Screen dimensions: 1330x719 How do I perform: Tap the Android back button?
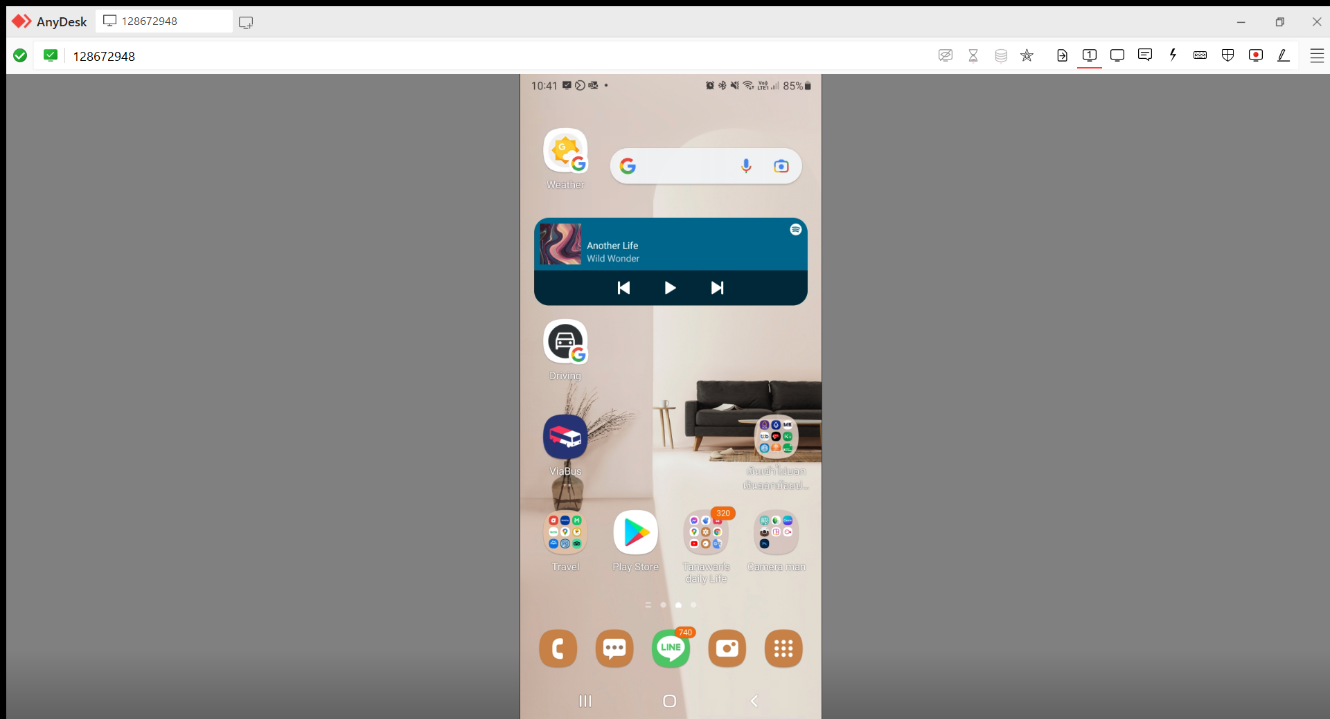point(754,701)
